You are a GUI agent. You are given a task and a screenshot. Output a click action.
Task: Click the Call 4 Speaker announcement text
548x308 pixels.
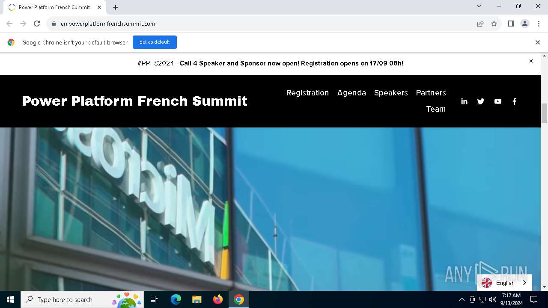[x=291, y=63]
